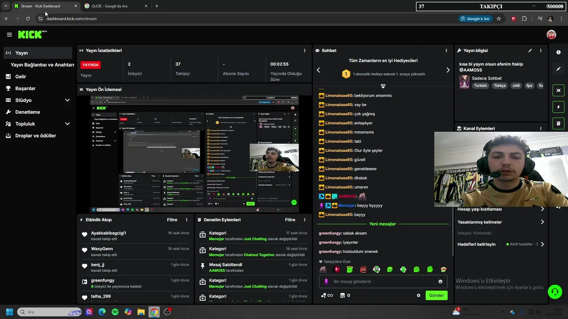Screen dimensions: 568x319
Task: Expand the Stüdyo sidebar section
Action: (x=67, y=100)
